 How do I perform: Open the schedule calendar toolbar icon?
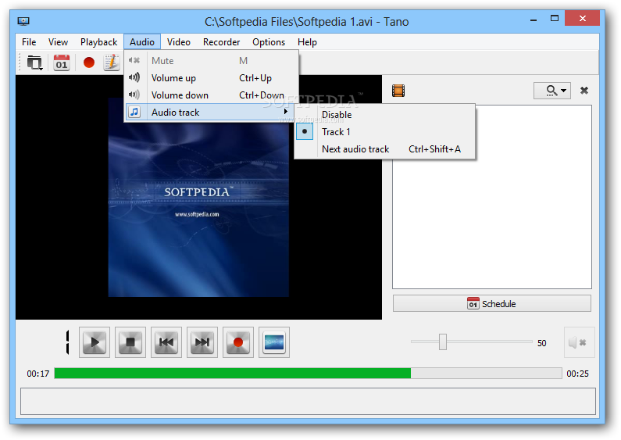pos(62,63)
